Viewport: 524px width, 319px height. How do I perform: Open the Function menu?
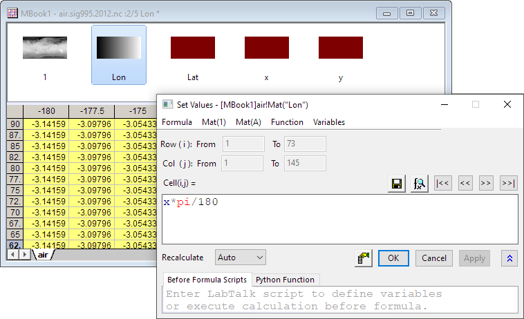click(287, 122)
